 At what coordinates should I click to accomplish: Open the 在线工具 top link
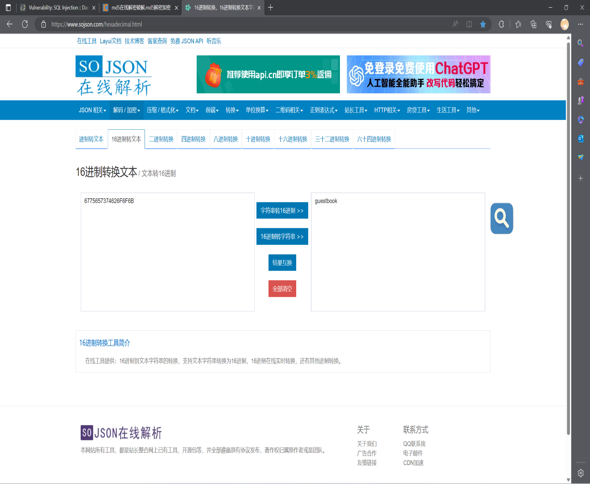[87, 41]
